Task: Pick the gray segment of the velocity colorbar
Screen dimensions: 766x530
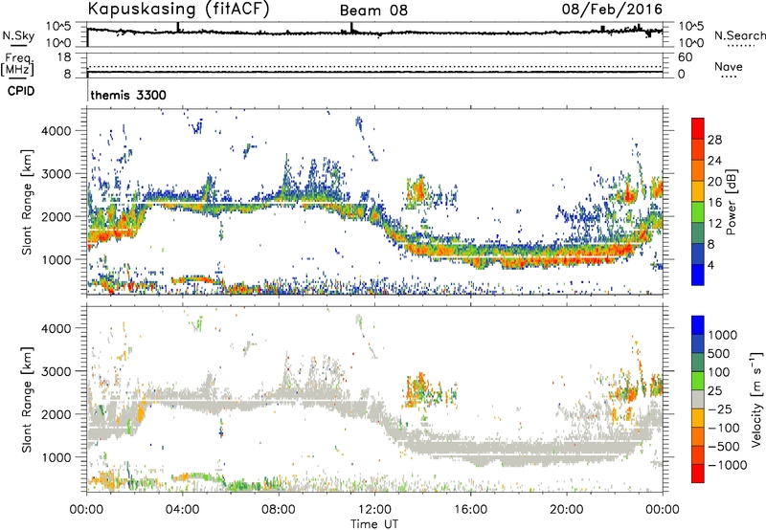Action: [x=698, y=400]
